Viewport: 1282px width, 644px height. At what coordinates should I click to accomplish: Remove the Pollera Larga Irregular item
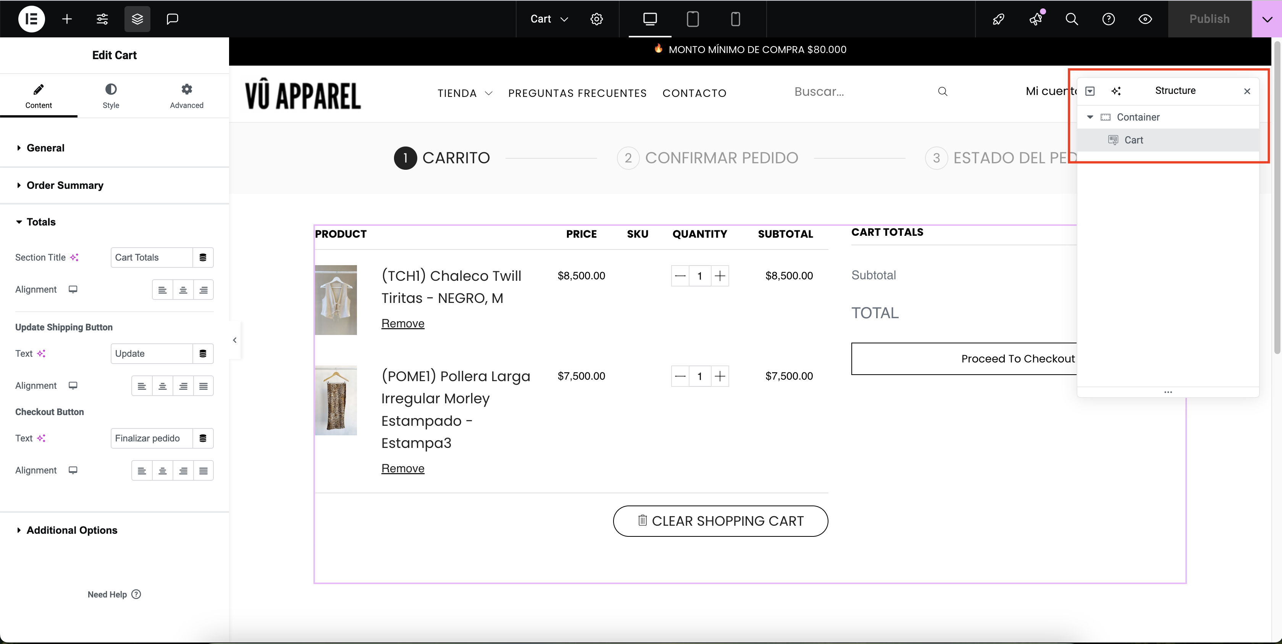[403, 469]
